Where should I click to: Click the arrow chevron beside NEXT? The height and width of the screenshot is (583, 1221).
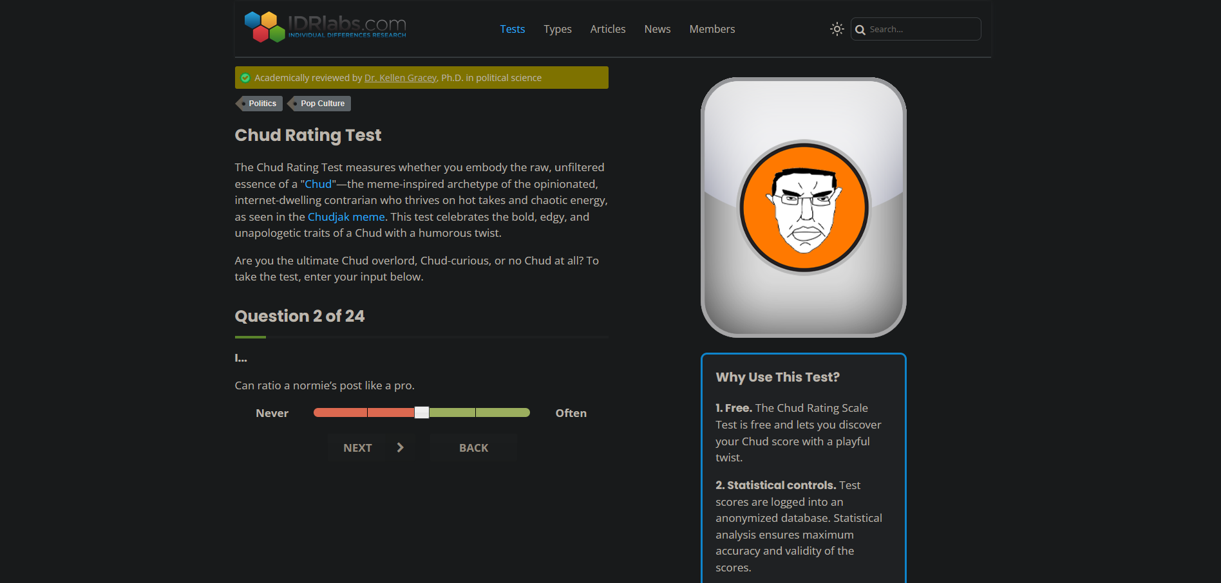(x=400, y=448)
